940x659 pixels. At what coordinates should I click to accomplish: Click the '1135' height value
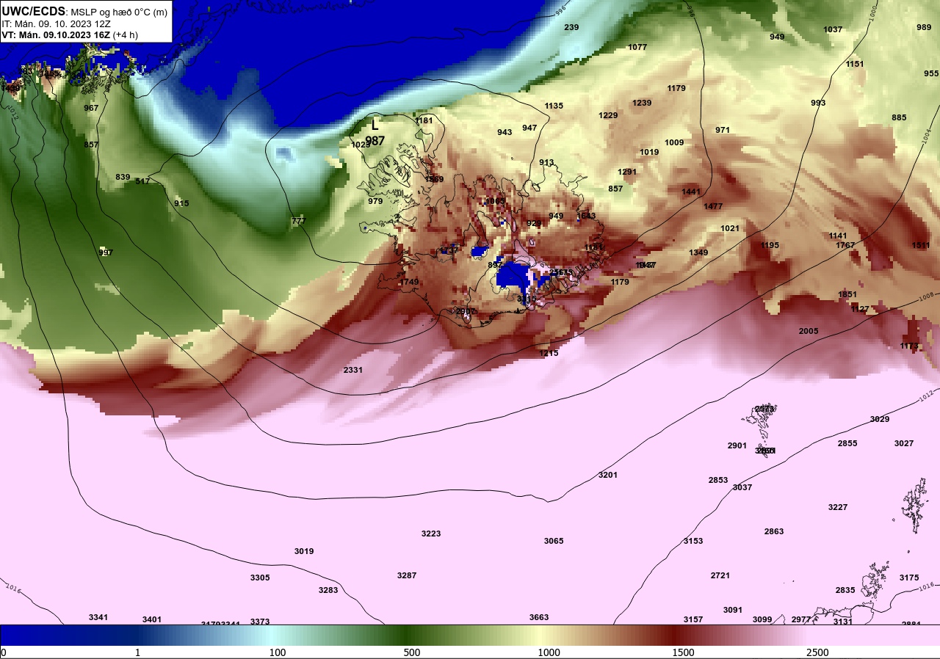(x=554, y=106)
